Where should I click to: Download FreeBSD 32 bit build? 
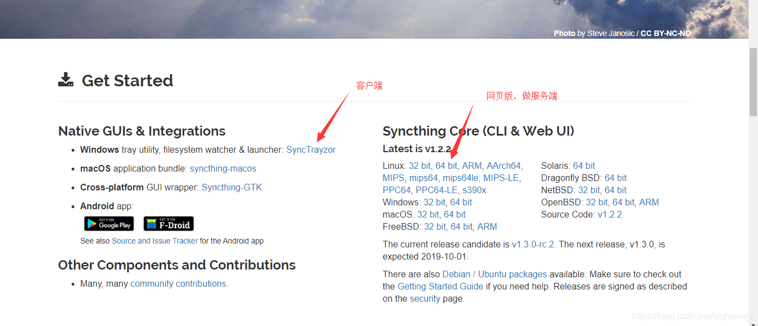click(x=434, y=226)
